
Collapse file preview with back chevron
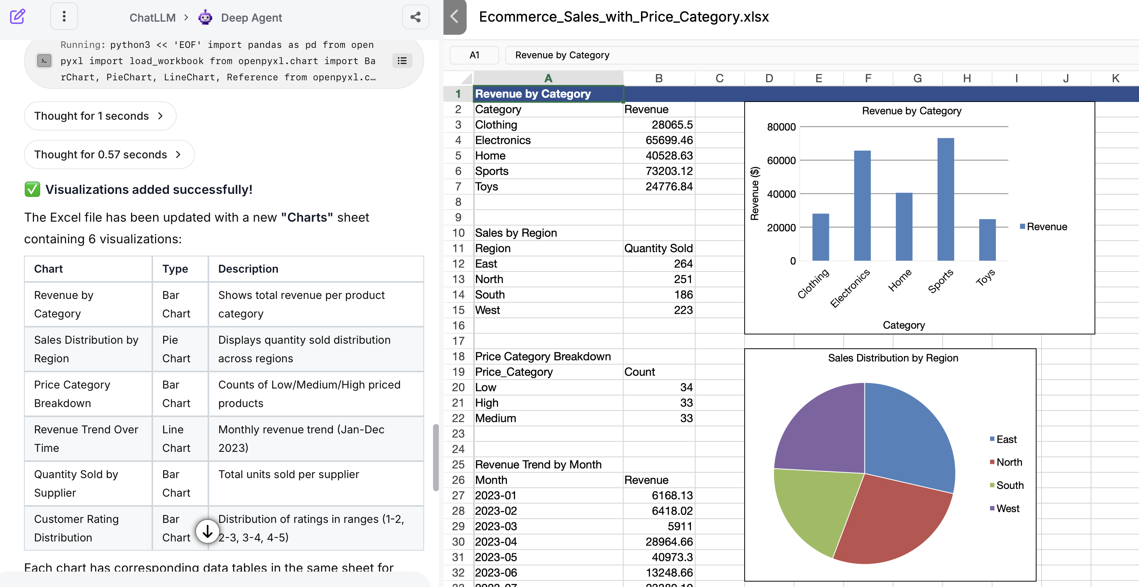point(454,17)
